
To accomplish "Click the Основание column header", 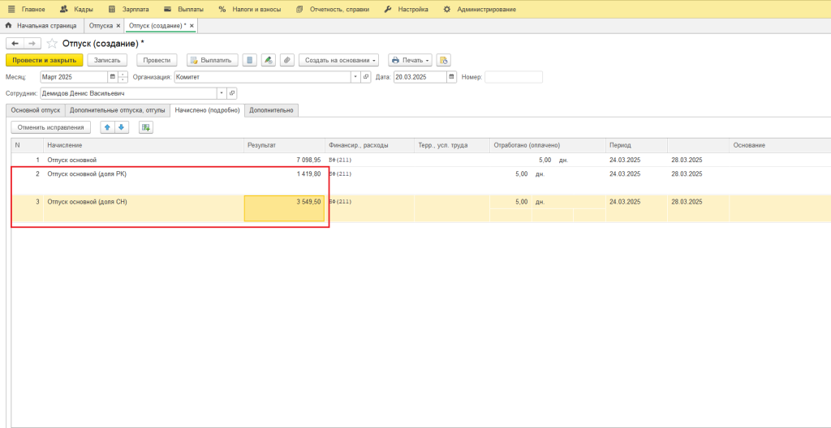I will tap(780, 145).
